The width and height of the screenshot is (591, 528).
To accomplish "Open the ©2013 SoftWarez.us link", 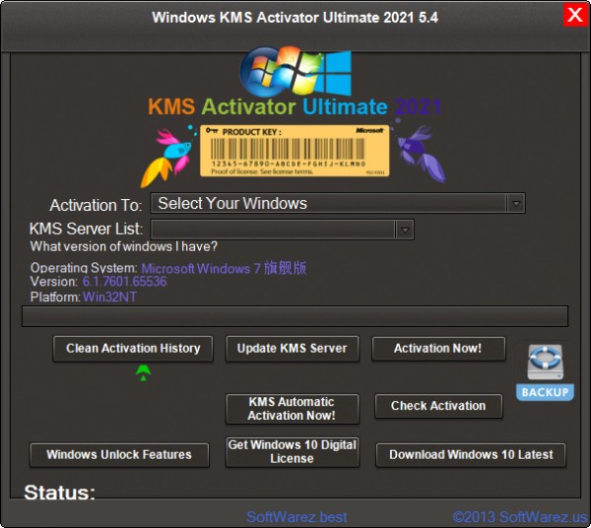I will click(520, 517).
